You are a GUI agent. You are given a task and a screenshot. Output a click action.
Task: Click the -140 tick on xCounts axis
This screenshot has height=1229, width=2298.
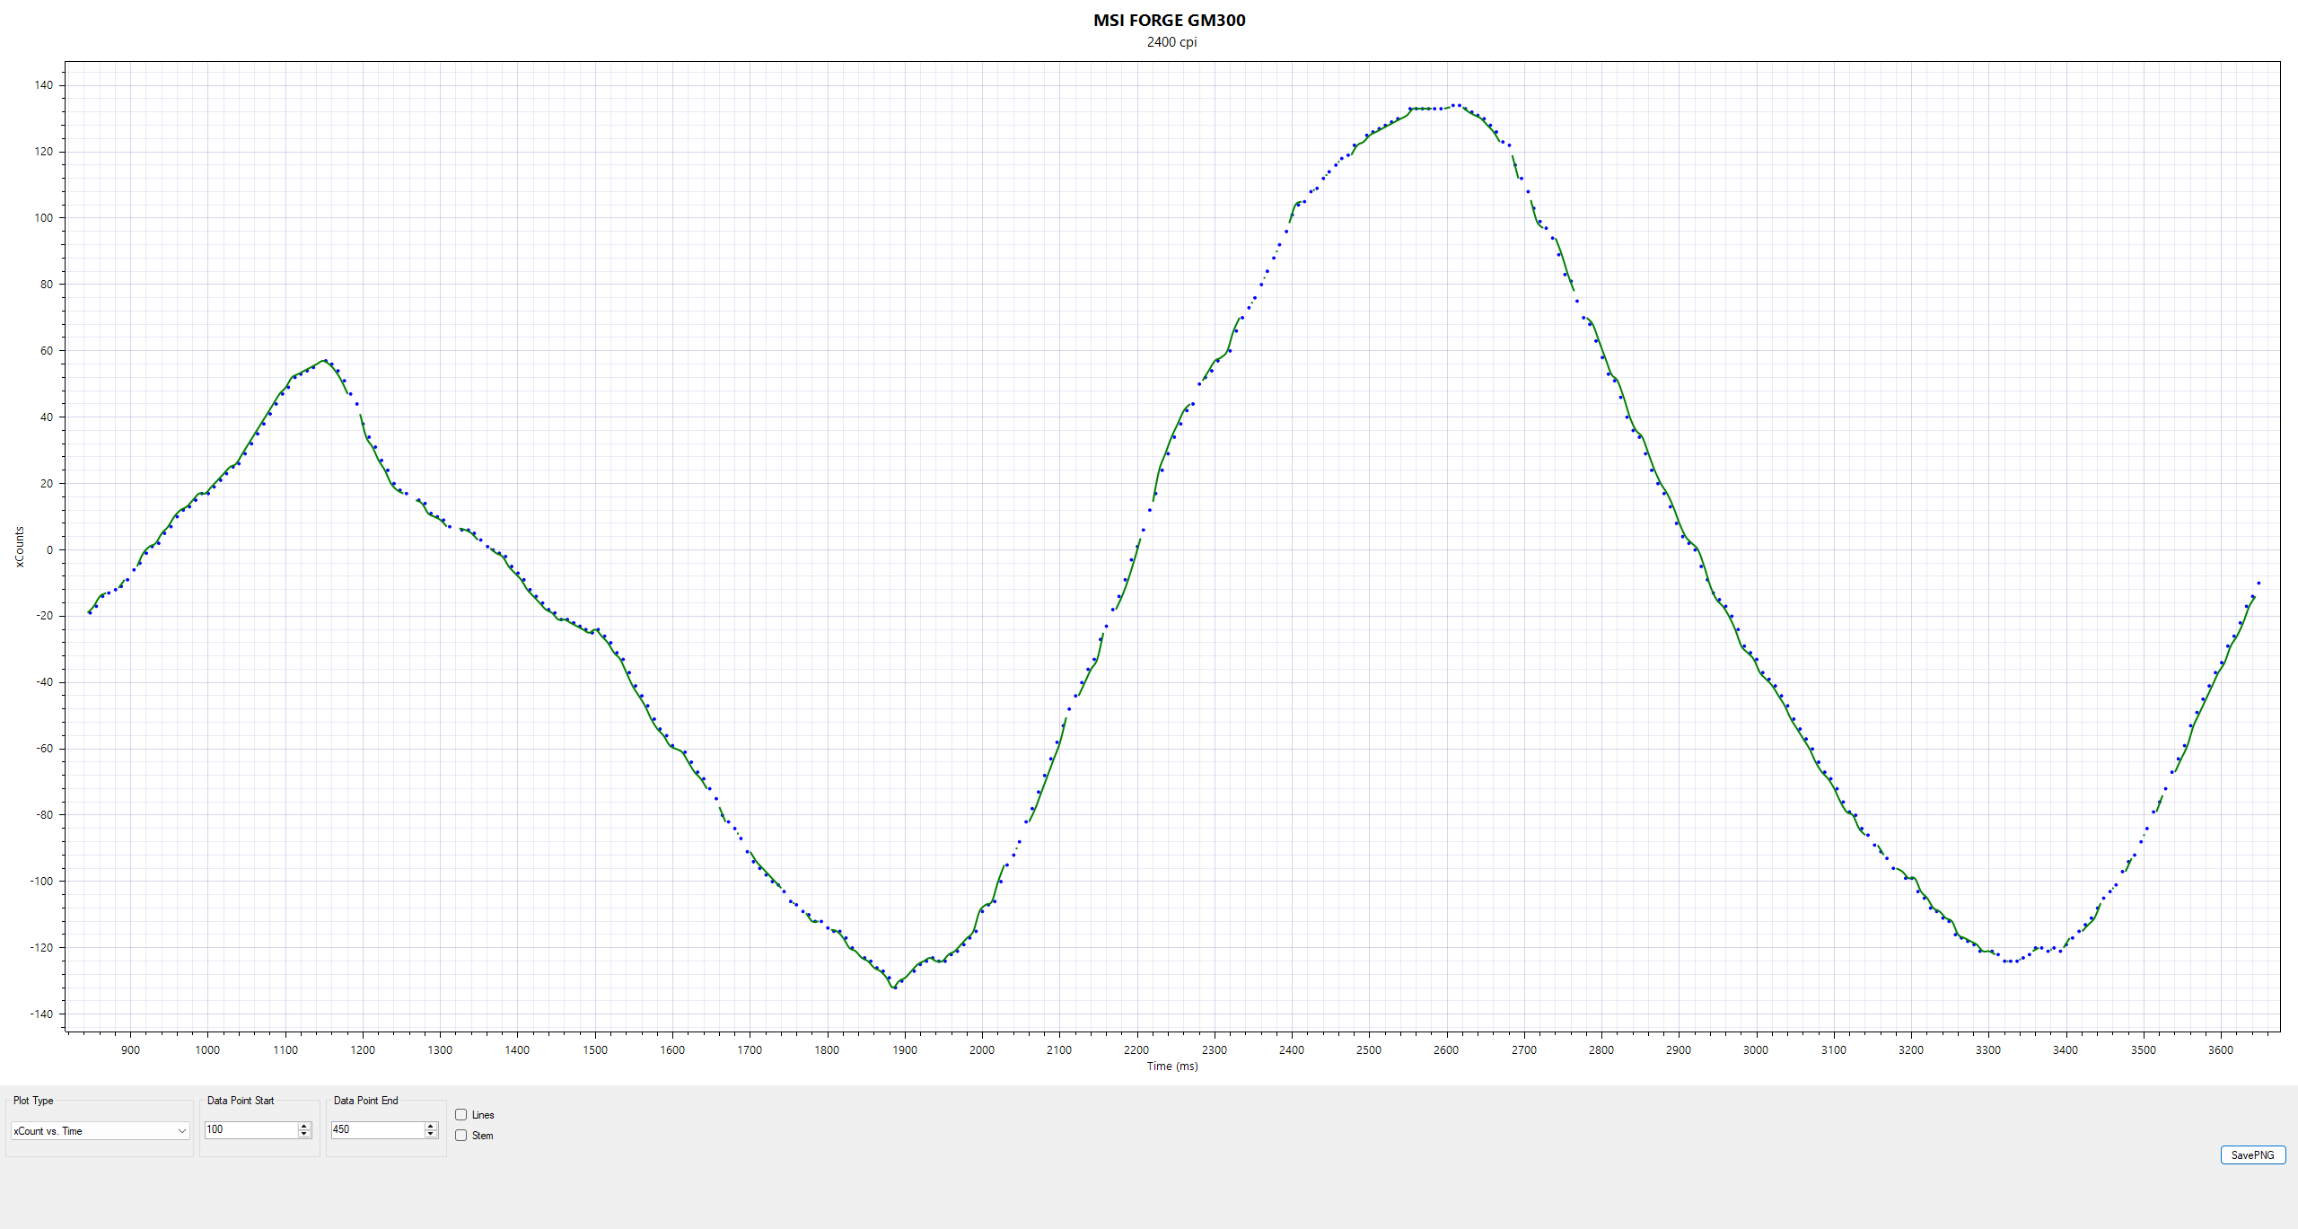pos(43,1014)
